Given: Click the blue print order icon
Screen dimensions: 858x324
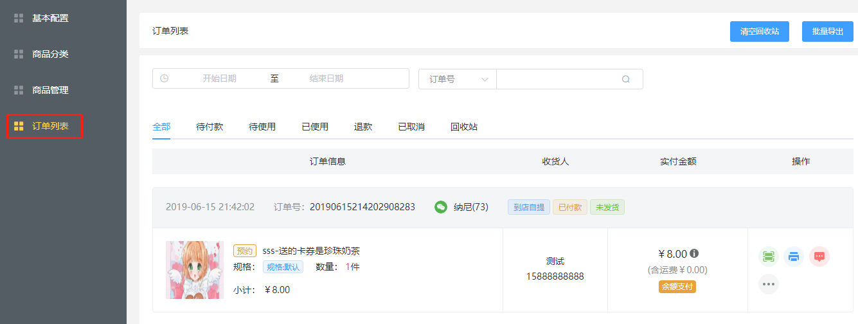Looking at the screenshot, I should tap(794, 256).
